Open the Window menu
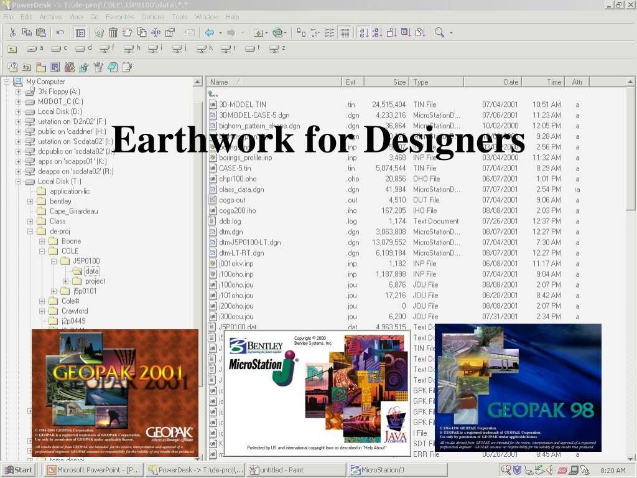The height and width of the screenshot is (478, 637). 207,17
